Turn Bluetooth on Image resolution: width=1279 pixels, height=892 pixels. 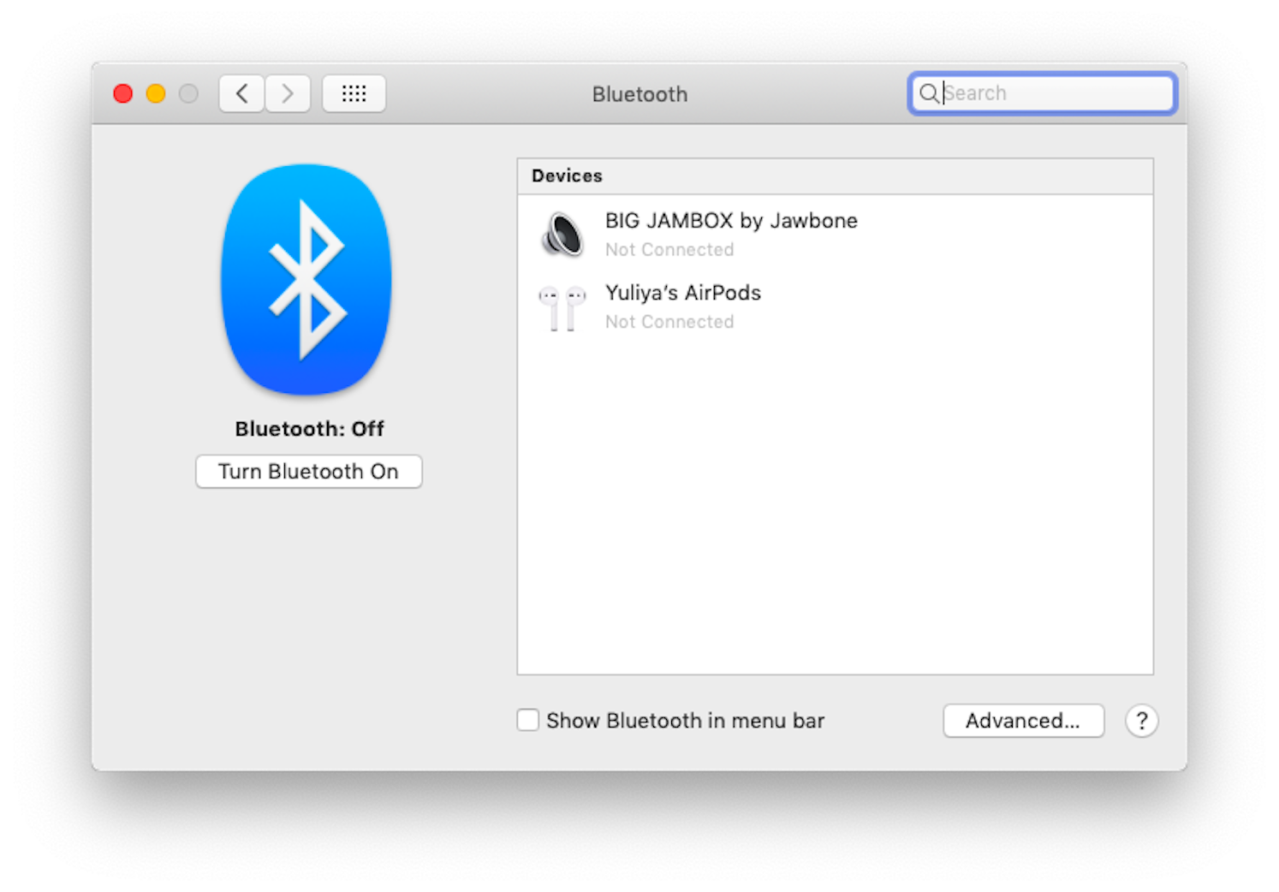click(308, 471)
